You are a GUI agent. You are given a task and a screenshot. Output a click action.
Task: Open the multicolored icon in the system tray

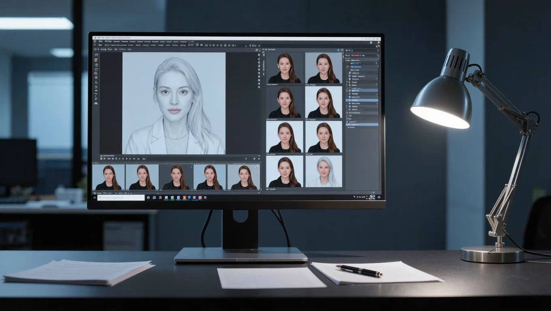click(x=372, y=197)
